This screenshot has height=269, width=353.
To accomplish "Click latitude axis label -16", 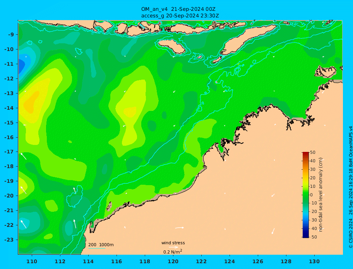I will click(x=9, y=137).
